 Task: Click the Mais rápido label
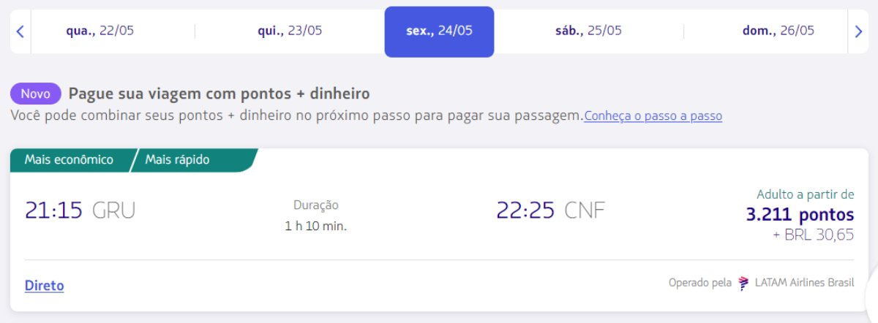coord(177,160)
